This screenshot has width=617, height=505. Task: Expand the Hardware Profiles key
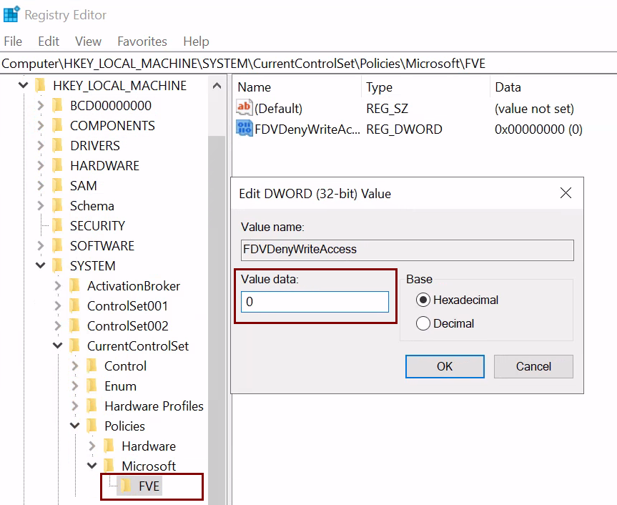click(75, 406)
